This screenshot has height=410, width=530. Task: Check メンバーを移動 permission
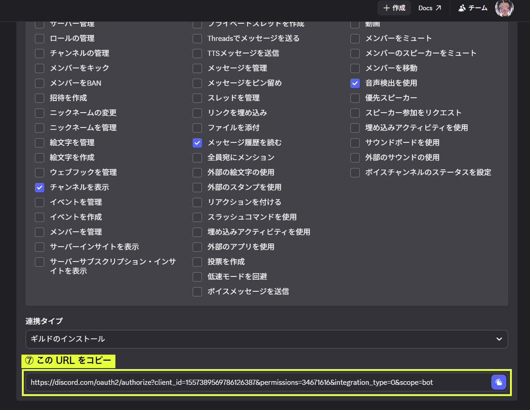(x=355, y=68)
